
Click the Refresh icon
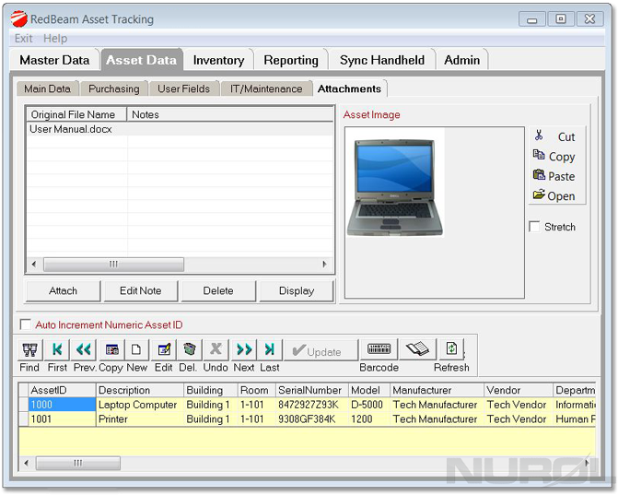pos(451,349)
